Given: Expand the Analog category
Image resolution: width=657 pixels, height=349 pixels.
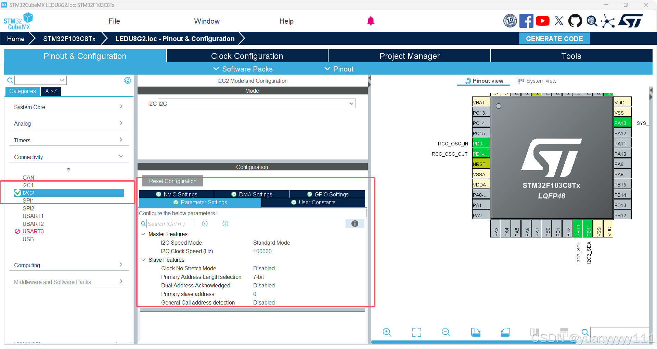Looking at the screenshot, I should 68,124.
